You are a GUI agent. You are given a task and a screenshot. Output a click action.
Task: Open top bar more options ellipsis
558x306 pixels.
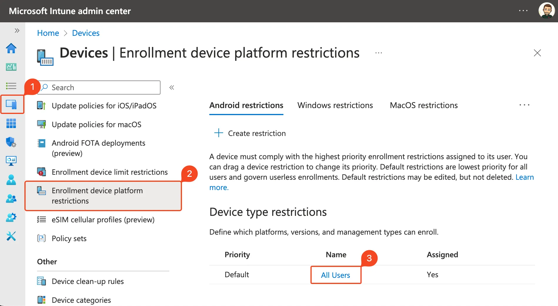pyautogui.click(x=523, y=11)
